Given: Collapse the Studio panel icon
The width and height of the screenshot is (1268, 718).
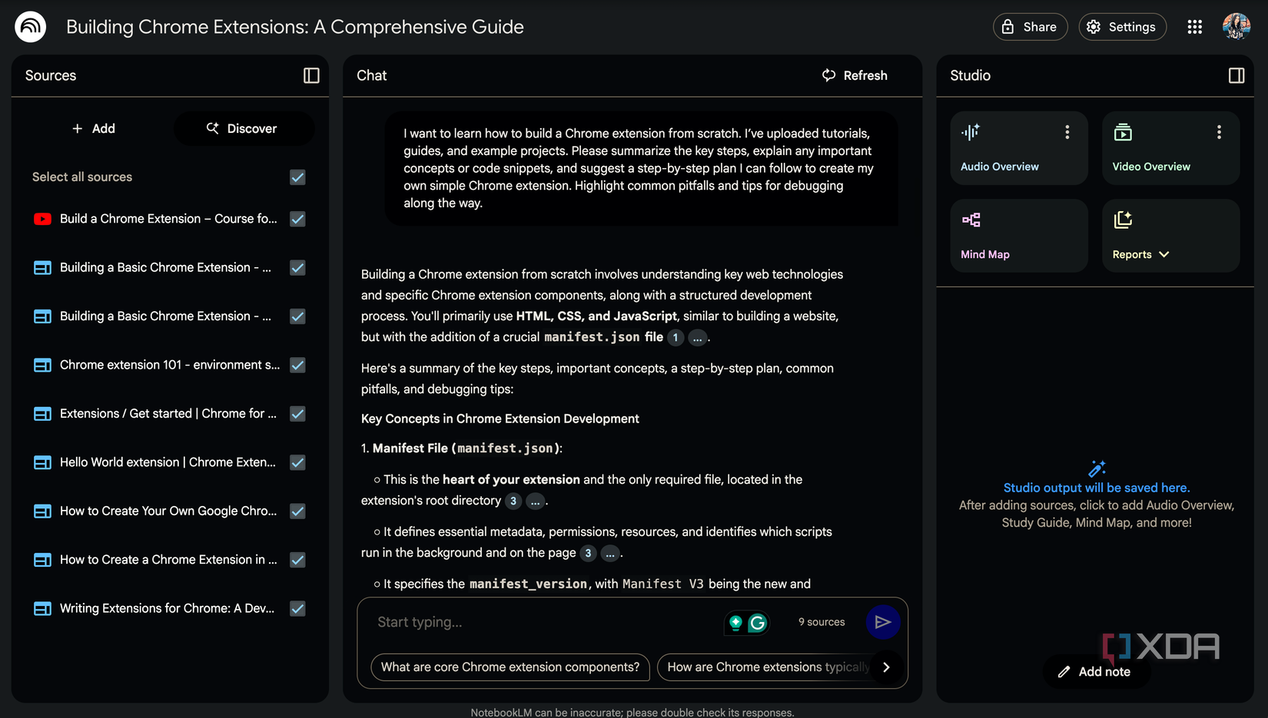Looking at the screenshot, I should (x=1236, y=75).
